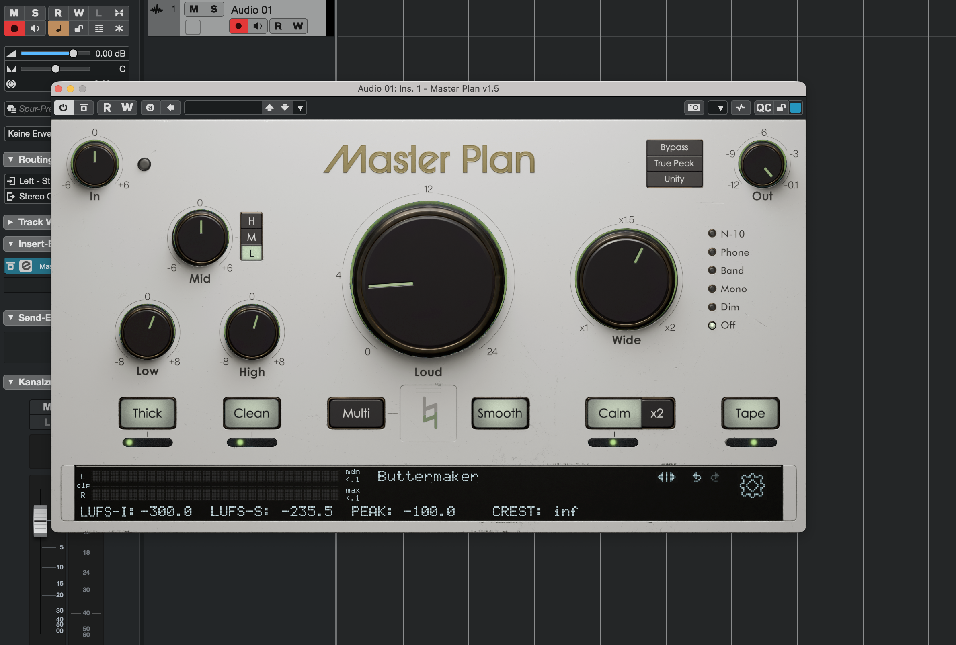Viewport: 956px width, 645px height.
Task: Bypass the plugin with the power button
Action: [x=64, y=108]
